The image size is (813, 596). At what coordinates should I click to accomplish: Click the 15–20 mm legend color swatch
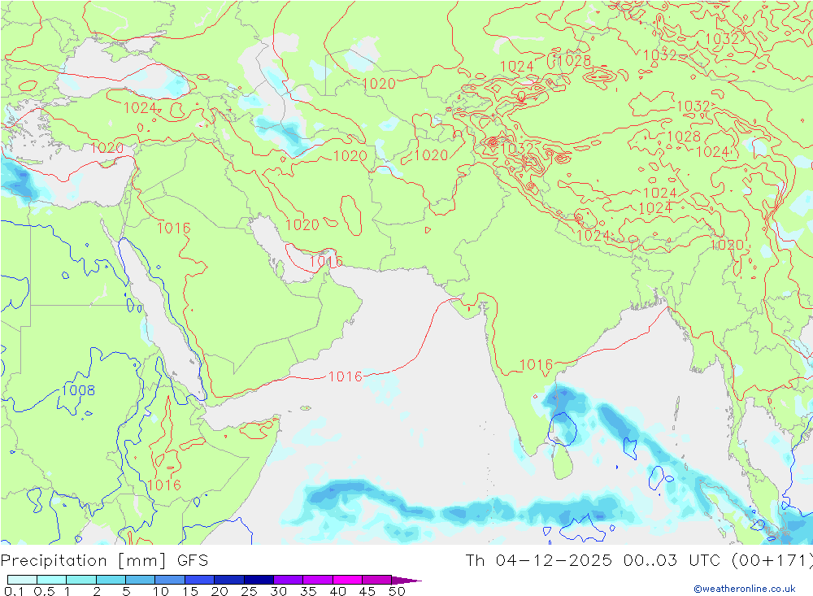(x=200, y=580)
